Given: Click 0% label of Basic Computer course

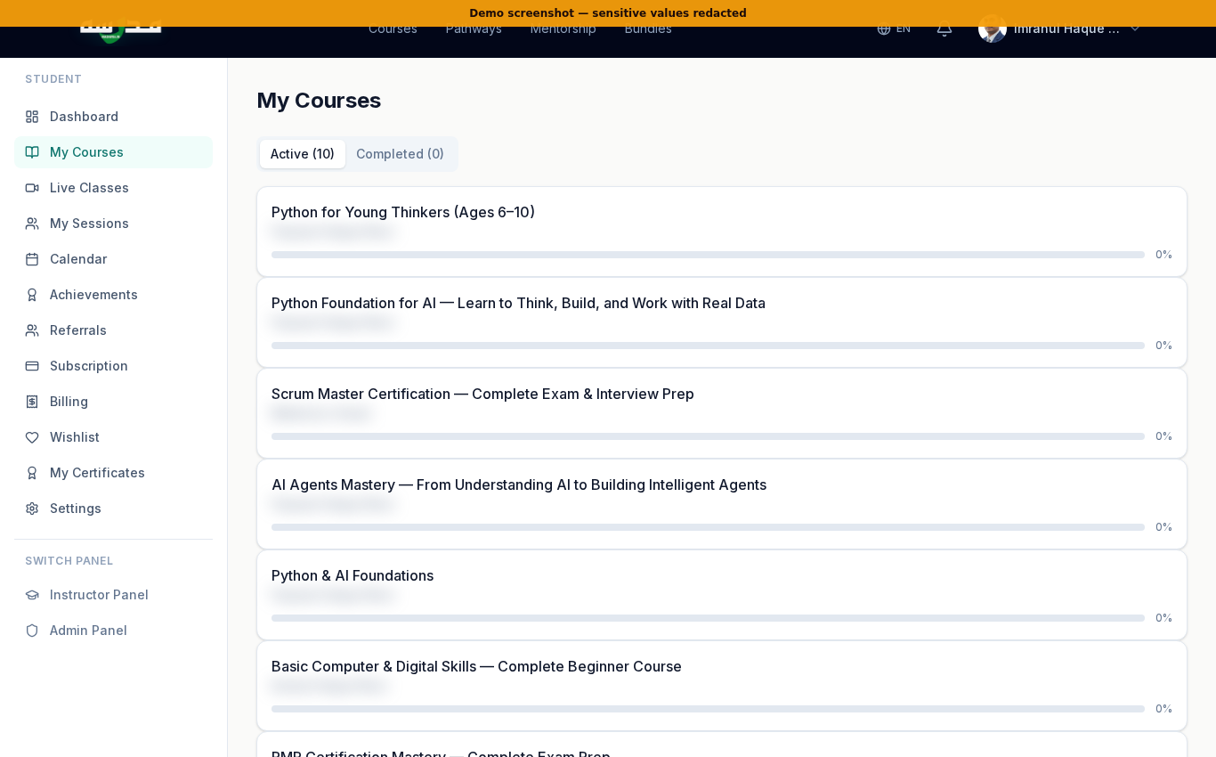Looking at the screenshot, I should pyautogui.click(x=1163, y=709).
